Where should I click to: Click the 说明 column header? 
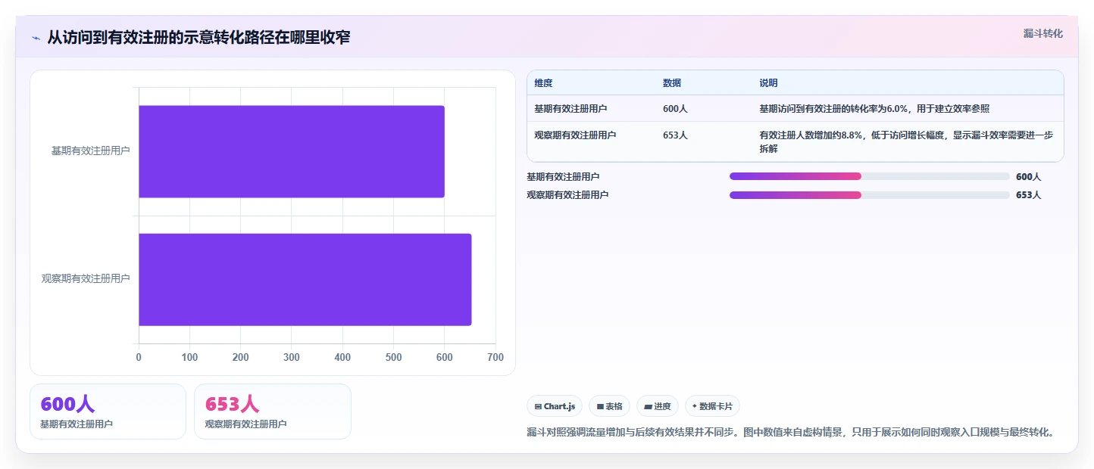(x=768, y=83)
